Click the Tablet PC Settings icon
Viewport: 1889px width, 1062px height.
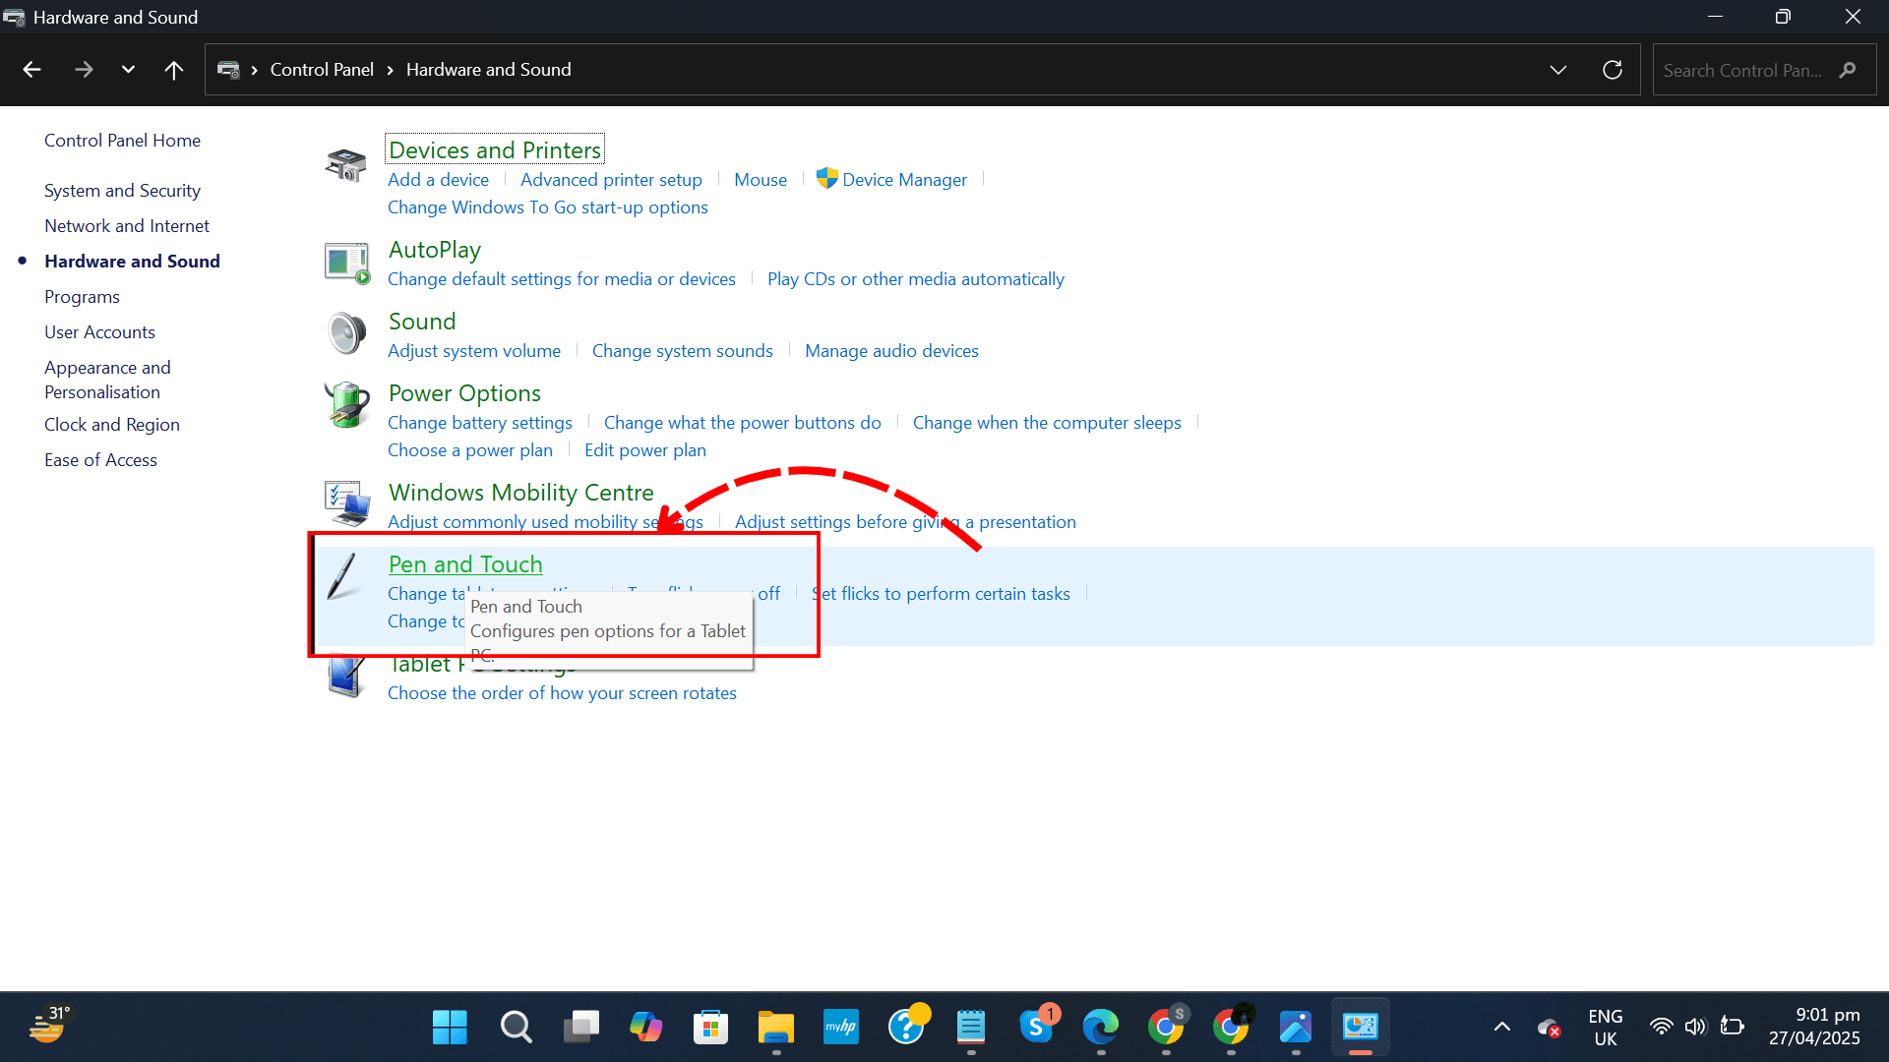pos(343,676)
